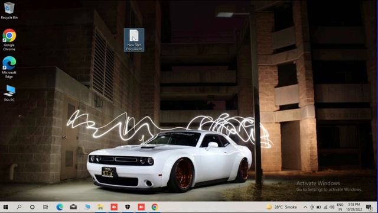Launch Edge from the taskbar
Image resolution: width=378 pixels, height=213 pixels.
[60, 207]
